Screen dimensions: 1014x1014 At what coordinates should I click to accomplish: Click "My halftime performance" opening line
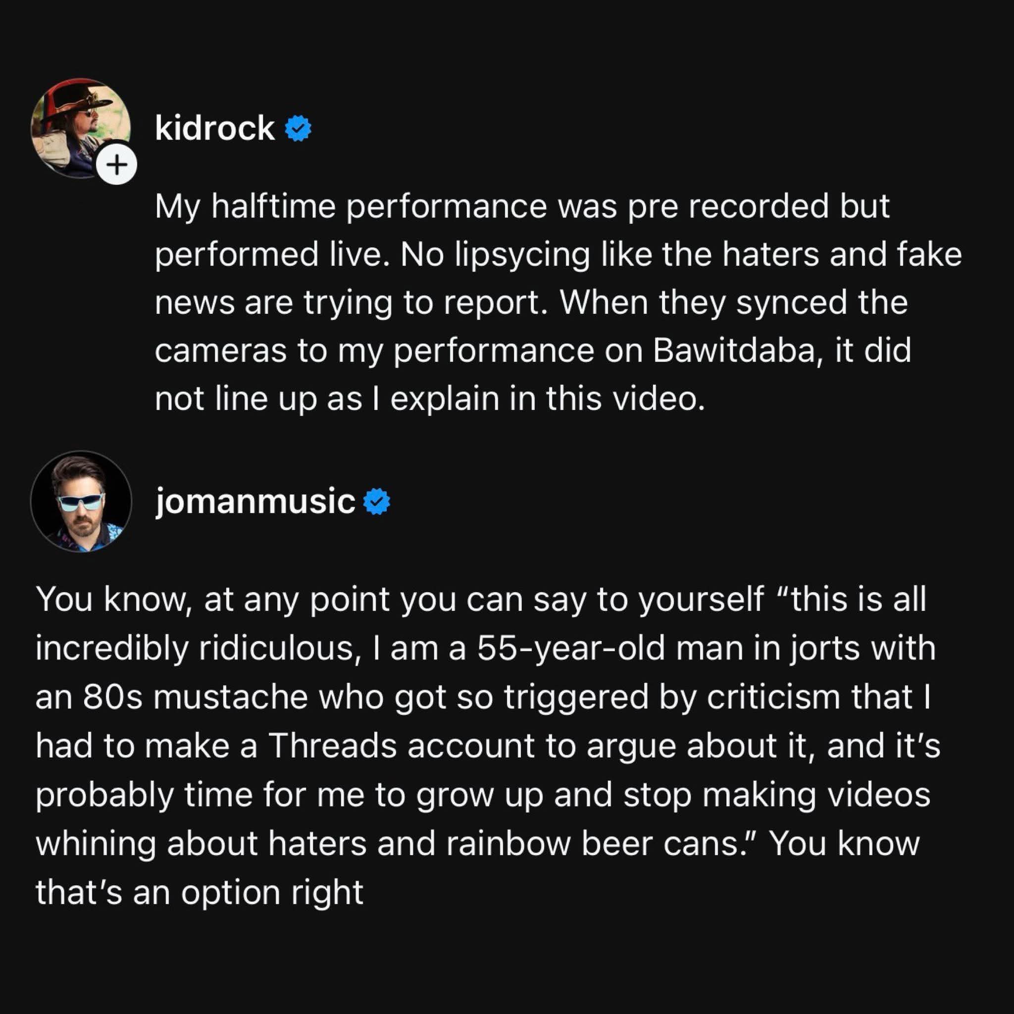point(351,207)
